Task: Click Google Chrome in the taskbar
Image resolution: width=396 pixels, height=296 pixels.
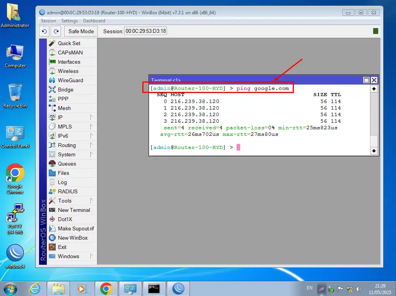Action: [106, 288]
